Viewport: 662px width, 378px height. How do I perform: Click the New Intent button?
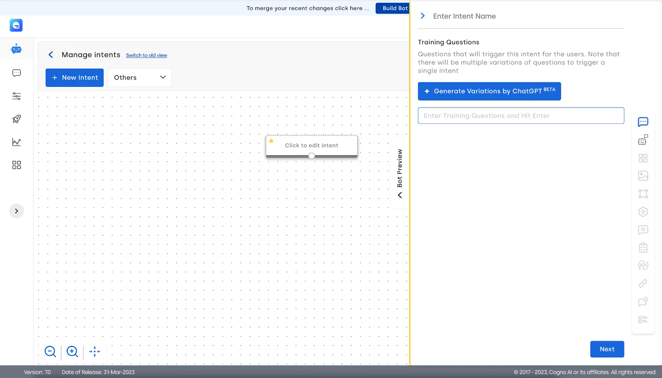74,78
